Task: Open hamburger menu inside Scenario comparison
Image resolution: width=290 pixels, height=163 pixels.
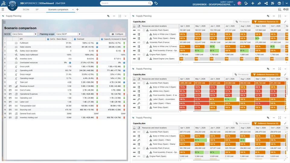Action: pos(4,22)
